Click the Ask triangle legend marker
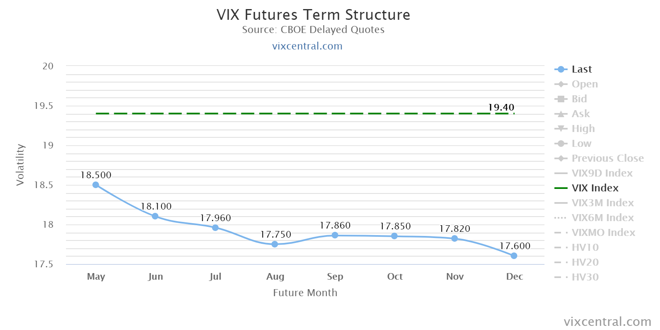This screenshot has width=660, height=330. [x=561, y=114]
